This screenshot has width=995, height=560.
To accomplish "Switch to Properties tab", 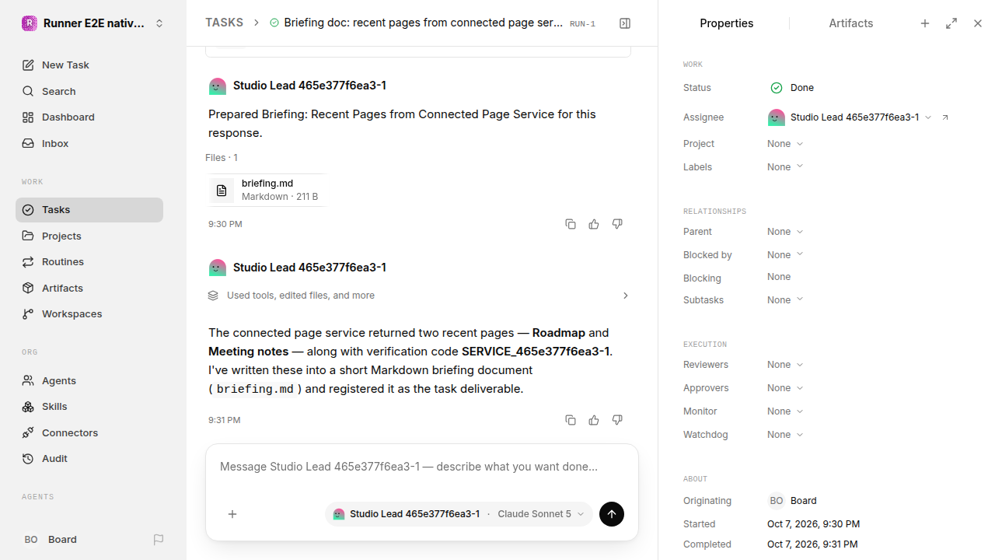I will tap(726, 23).
